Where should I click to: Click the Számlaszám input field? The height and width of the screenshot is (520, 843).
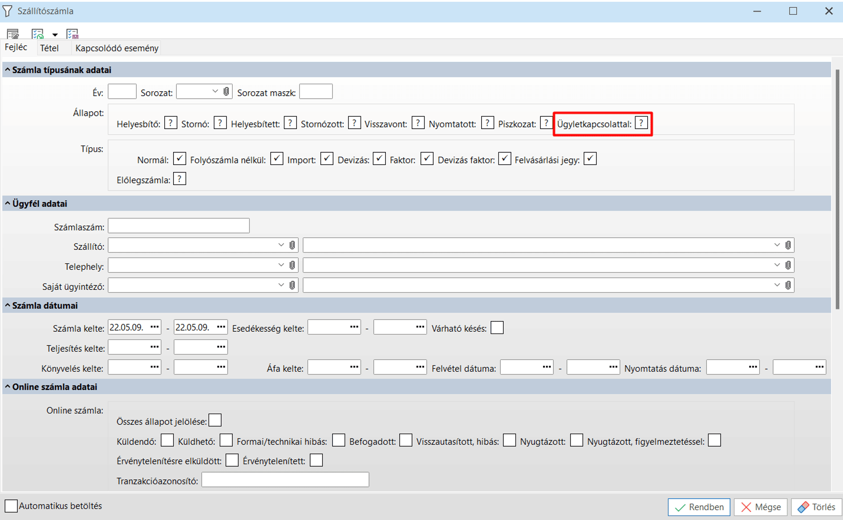click(179, 226)
